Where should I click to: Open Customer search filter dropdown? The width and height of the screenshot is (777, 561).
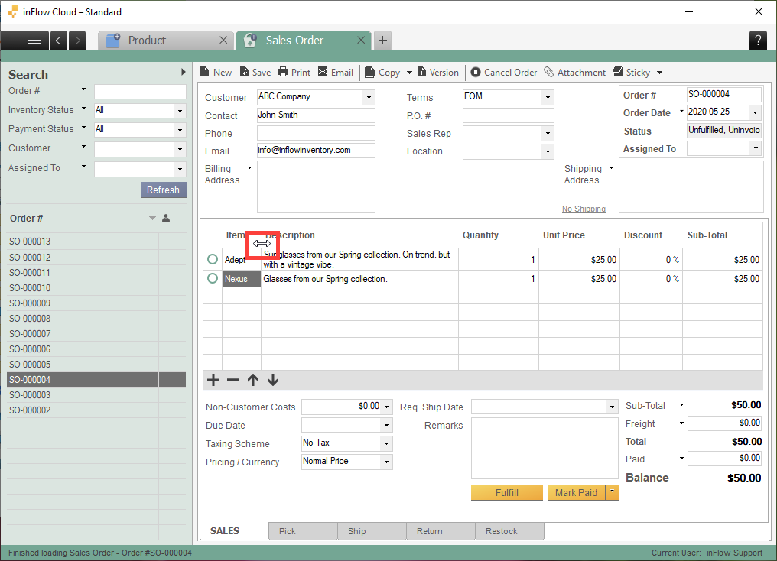pos(180,150)
